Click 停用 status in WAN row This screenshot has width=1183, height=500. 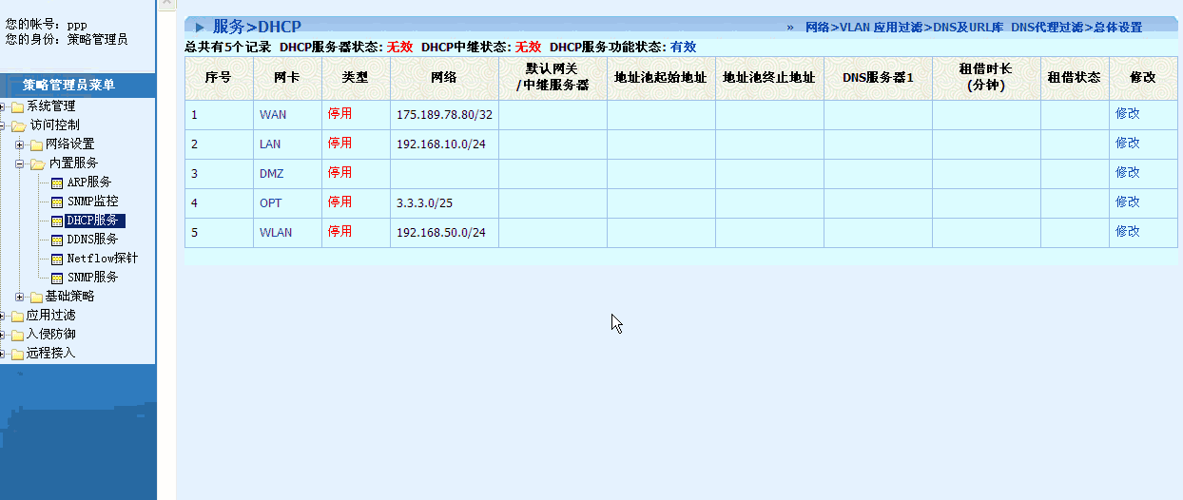339,113
